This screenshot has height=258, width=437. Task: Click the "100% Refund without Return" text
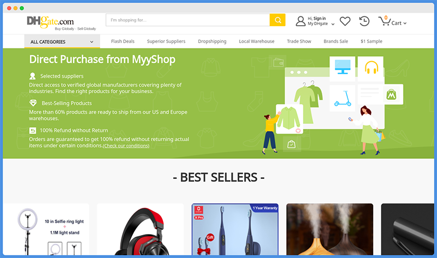click(74, 130)
